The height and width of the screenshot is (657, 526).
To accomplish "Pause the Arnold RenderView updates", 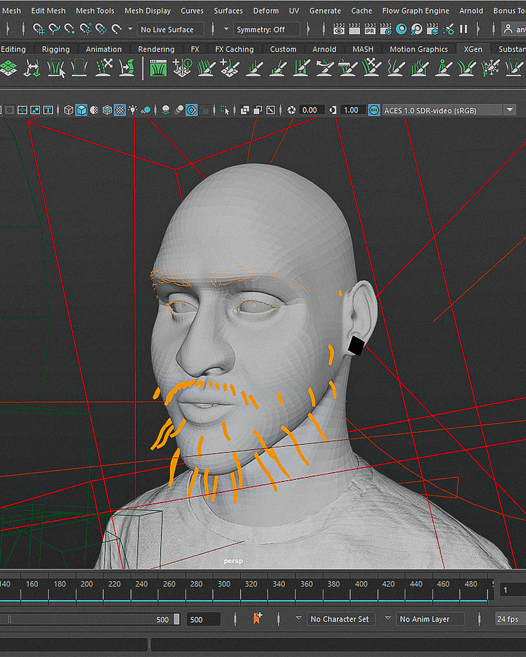I will pos(465,29).
